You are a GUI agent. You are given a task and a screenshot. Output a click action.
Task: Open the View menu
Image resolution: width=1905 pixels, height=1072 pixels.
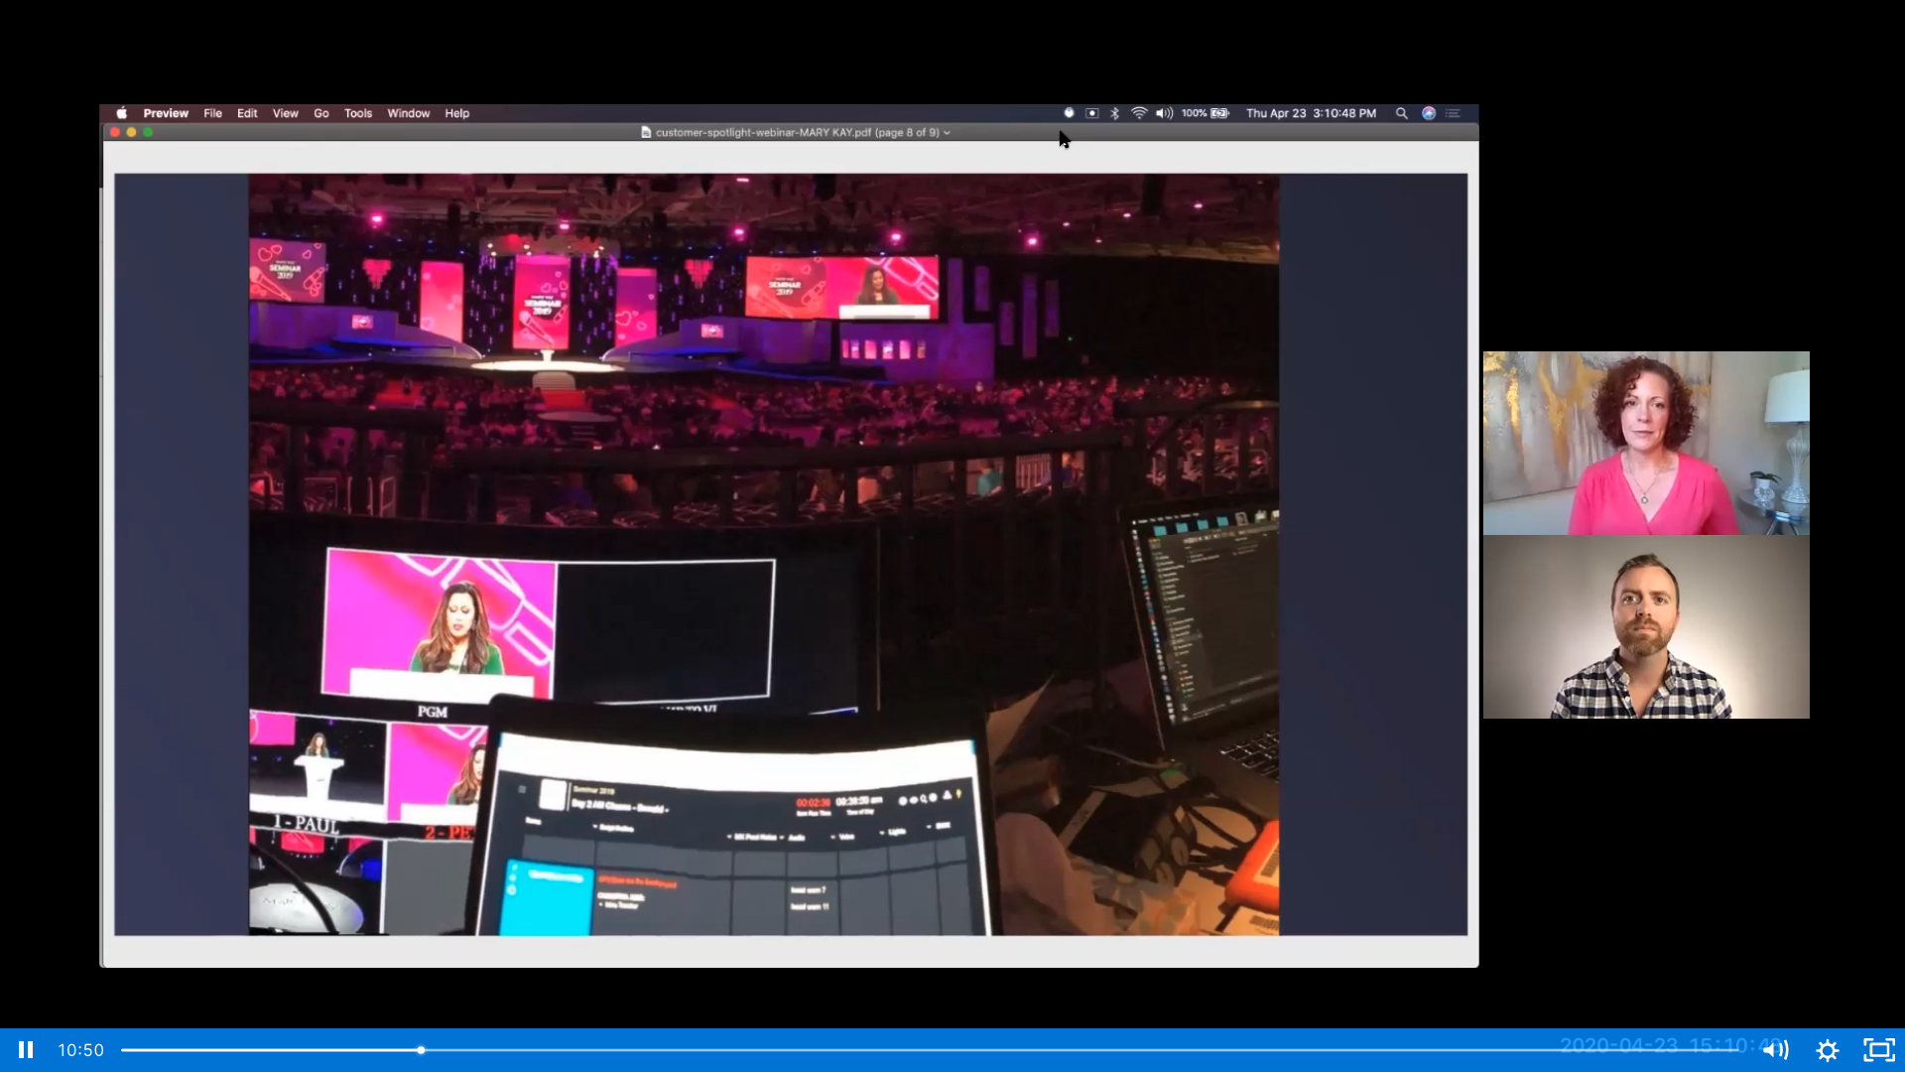click(286, 113)
